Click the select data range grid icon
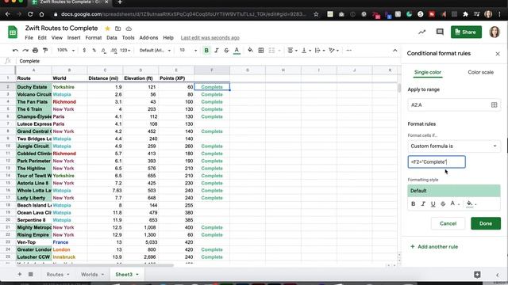The image size is (508, 285). tap(494, 104)
